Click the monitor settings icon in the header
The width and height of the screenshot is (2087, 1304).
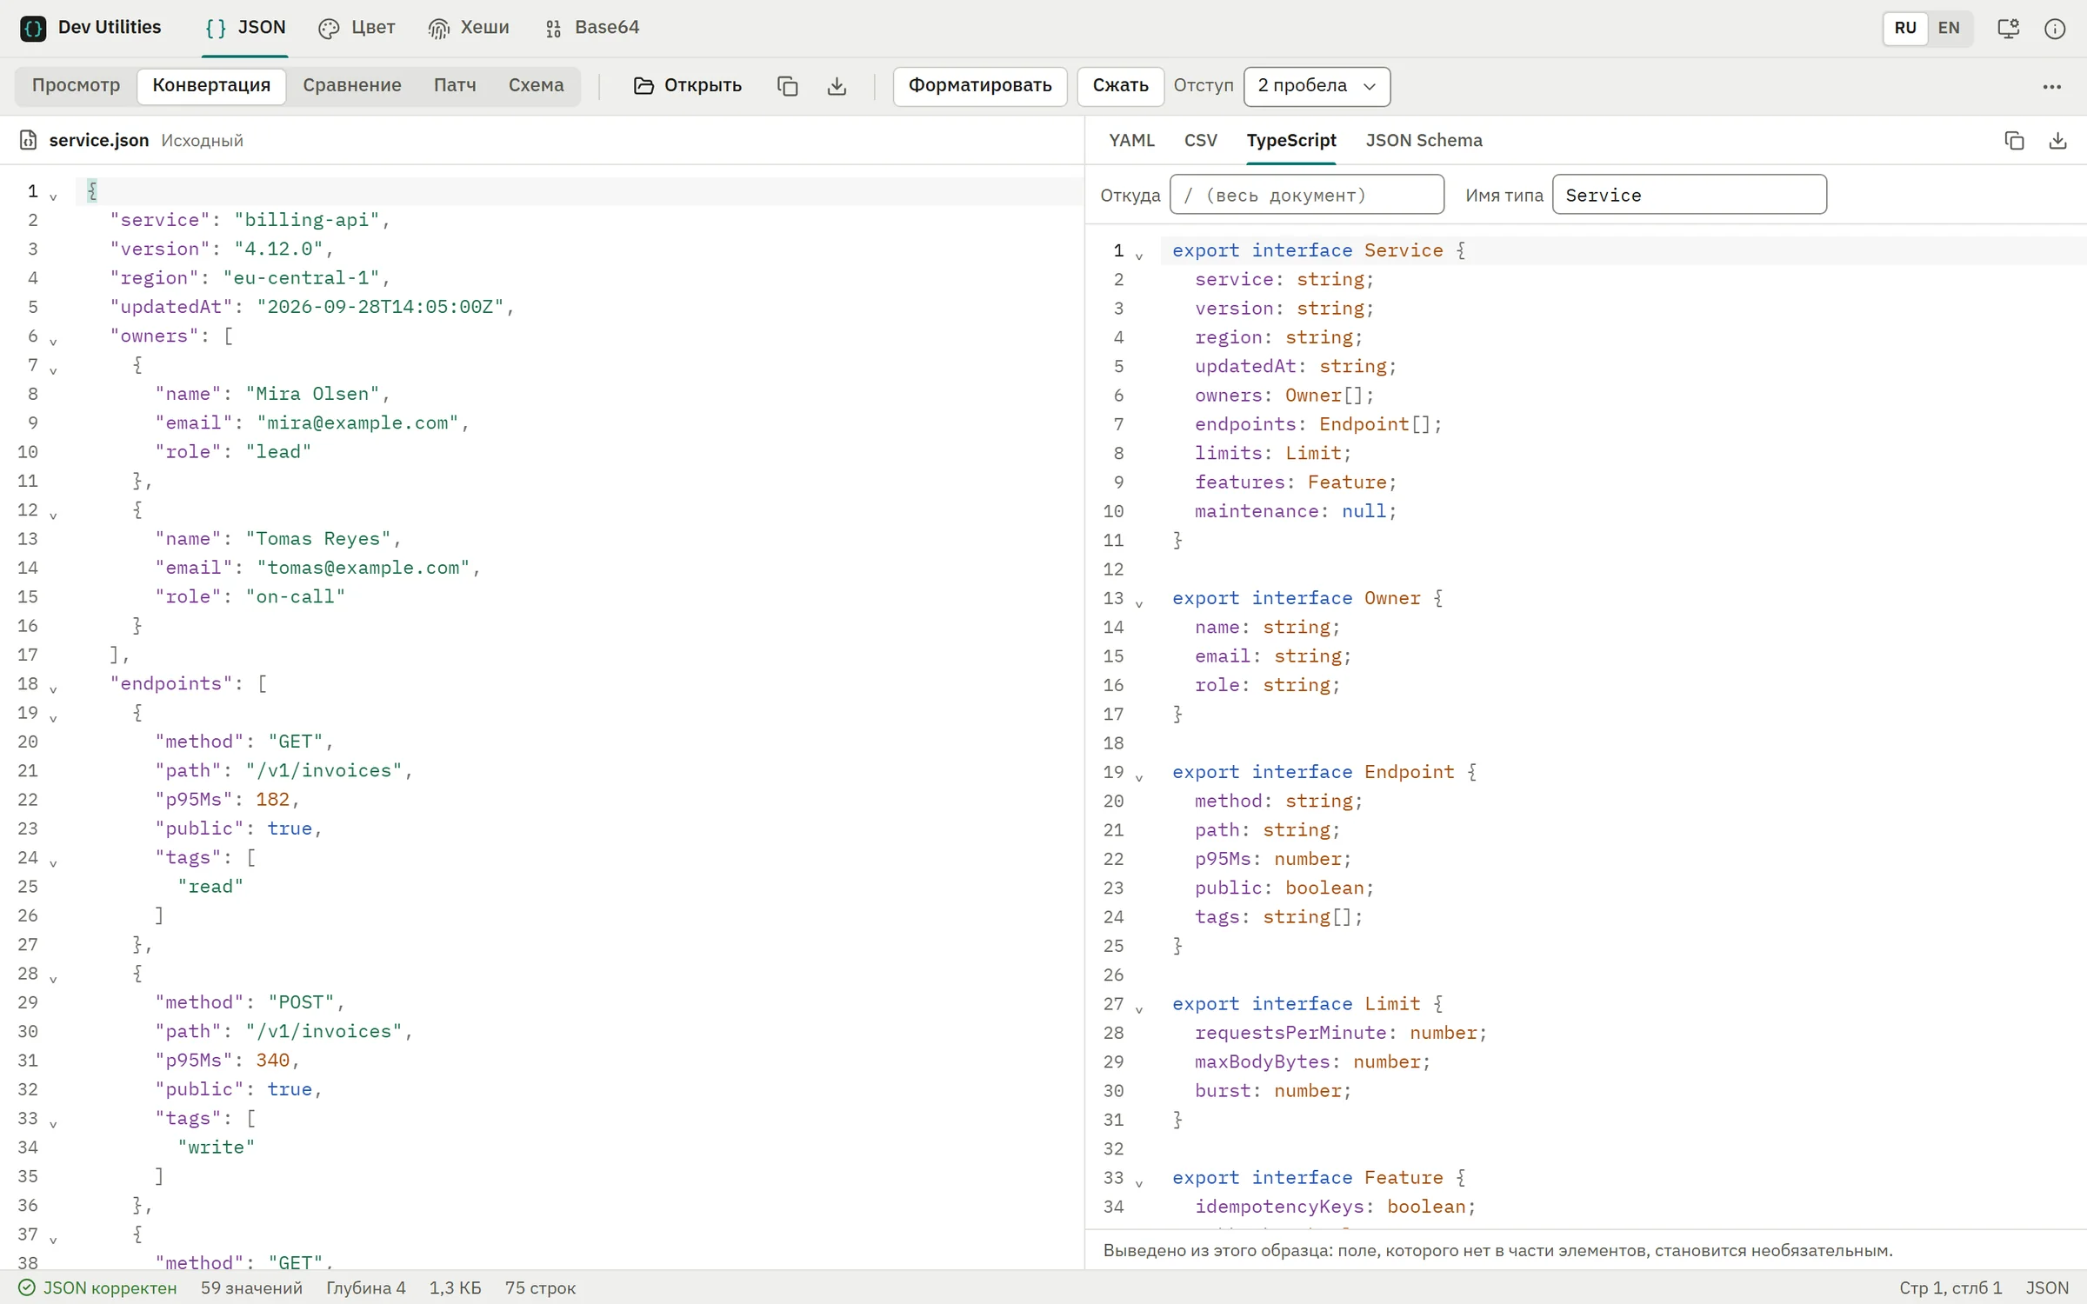click(2008, 28)
